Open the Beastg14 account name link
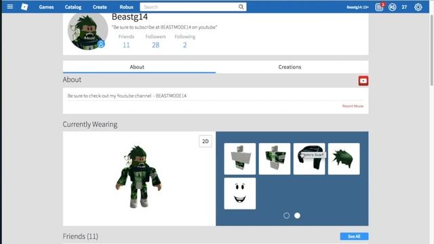 [357, 7]
